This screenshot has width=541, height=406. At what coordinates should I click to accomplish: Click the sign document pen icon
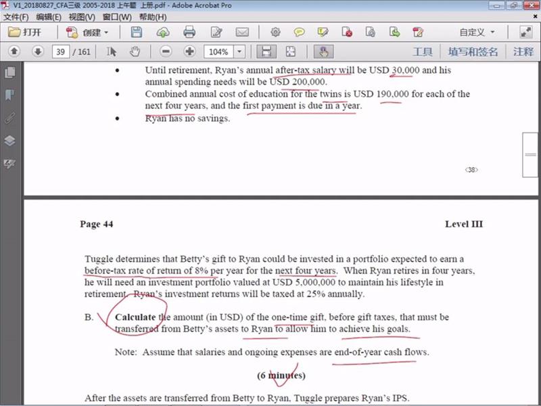pyautogui.click(x=418, y=32)
